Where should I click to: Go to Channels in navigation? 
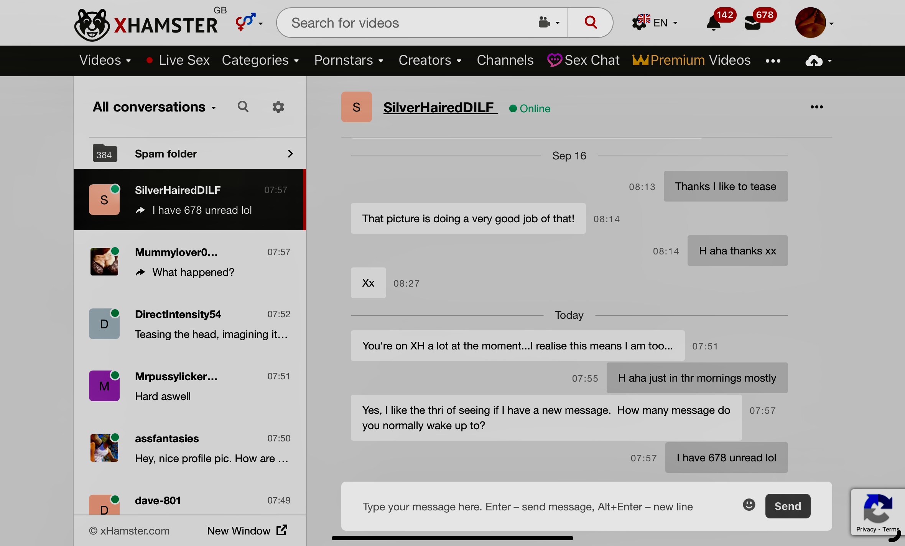(505, 61)
